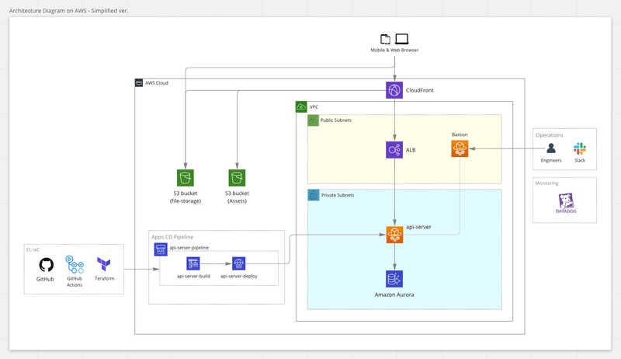This screenshot has height=359, width=621.
Task: Select the laptop browser icon
Action: pos(401,39)
